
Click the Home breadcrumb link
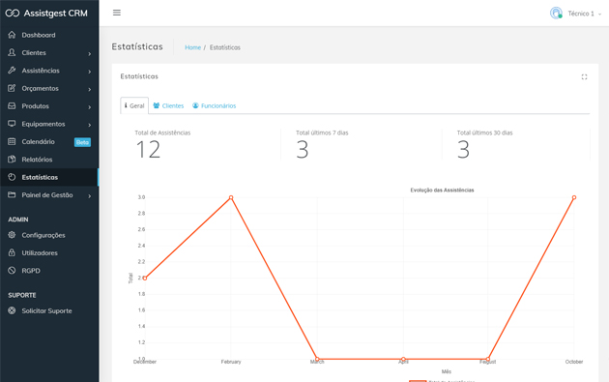tap(192, 47)
